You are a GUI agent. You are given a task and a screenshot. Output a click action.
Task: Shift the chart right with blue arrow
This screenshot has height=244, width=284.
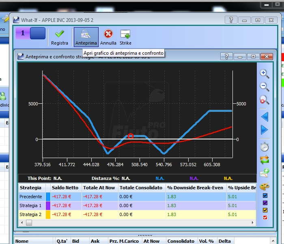(264, 130)
